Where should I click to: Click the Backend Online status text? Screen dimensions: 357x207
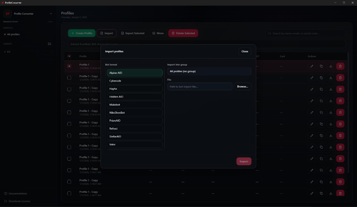[10, 22]
